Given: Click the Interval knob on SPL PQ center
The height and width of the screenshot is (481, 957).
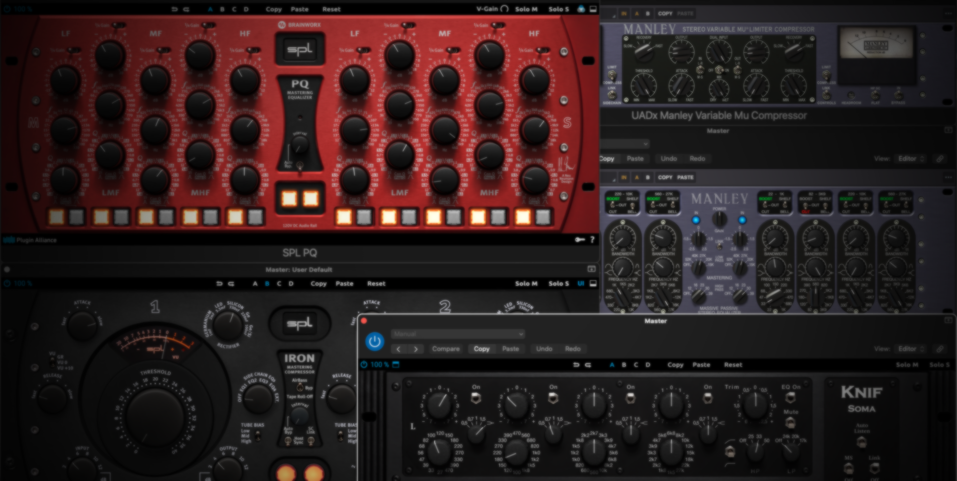Looking at the screenshot, I should tap(300, 145).
